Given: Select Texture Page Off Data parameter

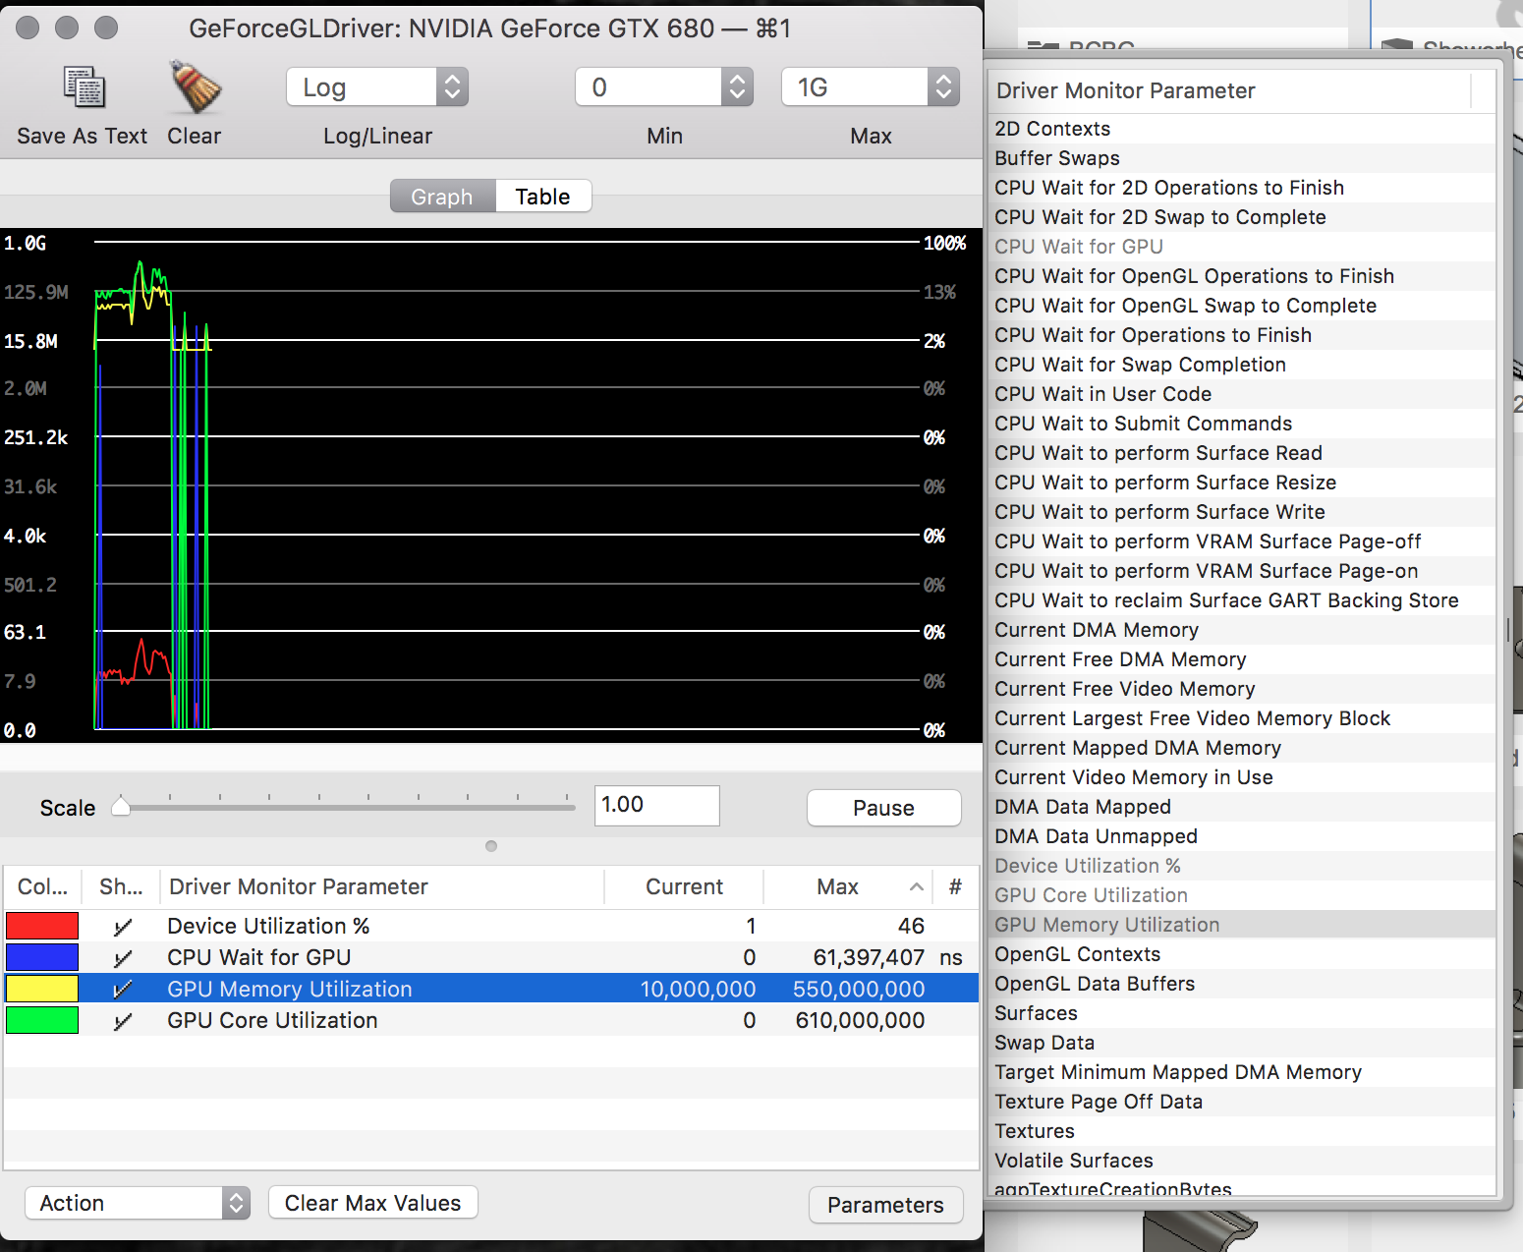Looking at the screenshot, I should pos(1243,1102).
